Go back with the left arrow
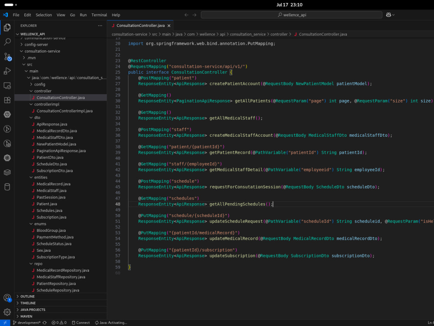Image resolution: width=434 pixels, height=326 pixels. 187,15
